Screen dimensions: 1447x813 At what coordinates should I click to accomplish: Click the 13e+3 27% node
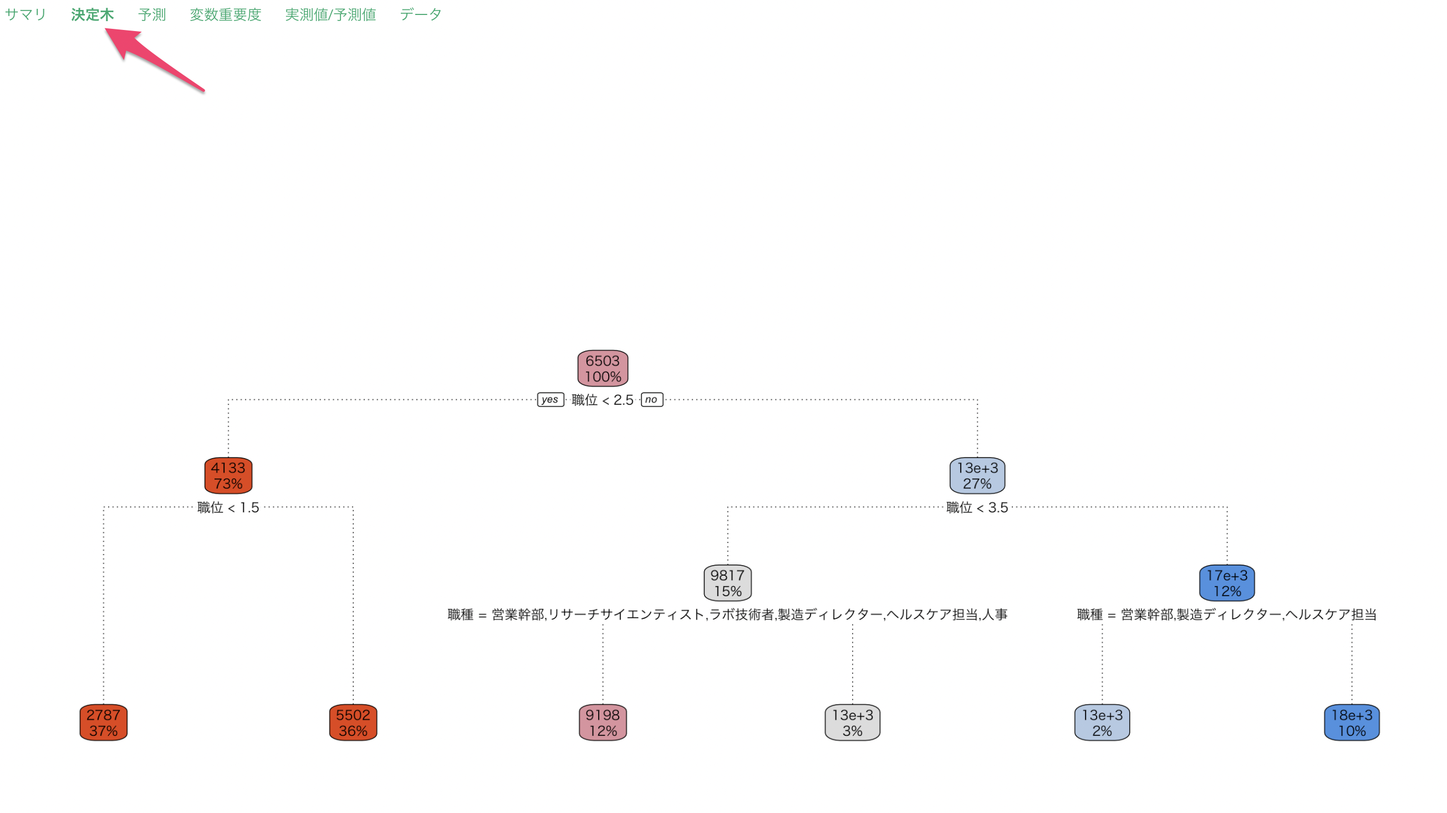click(977, 475)
